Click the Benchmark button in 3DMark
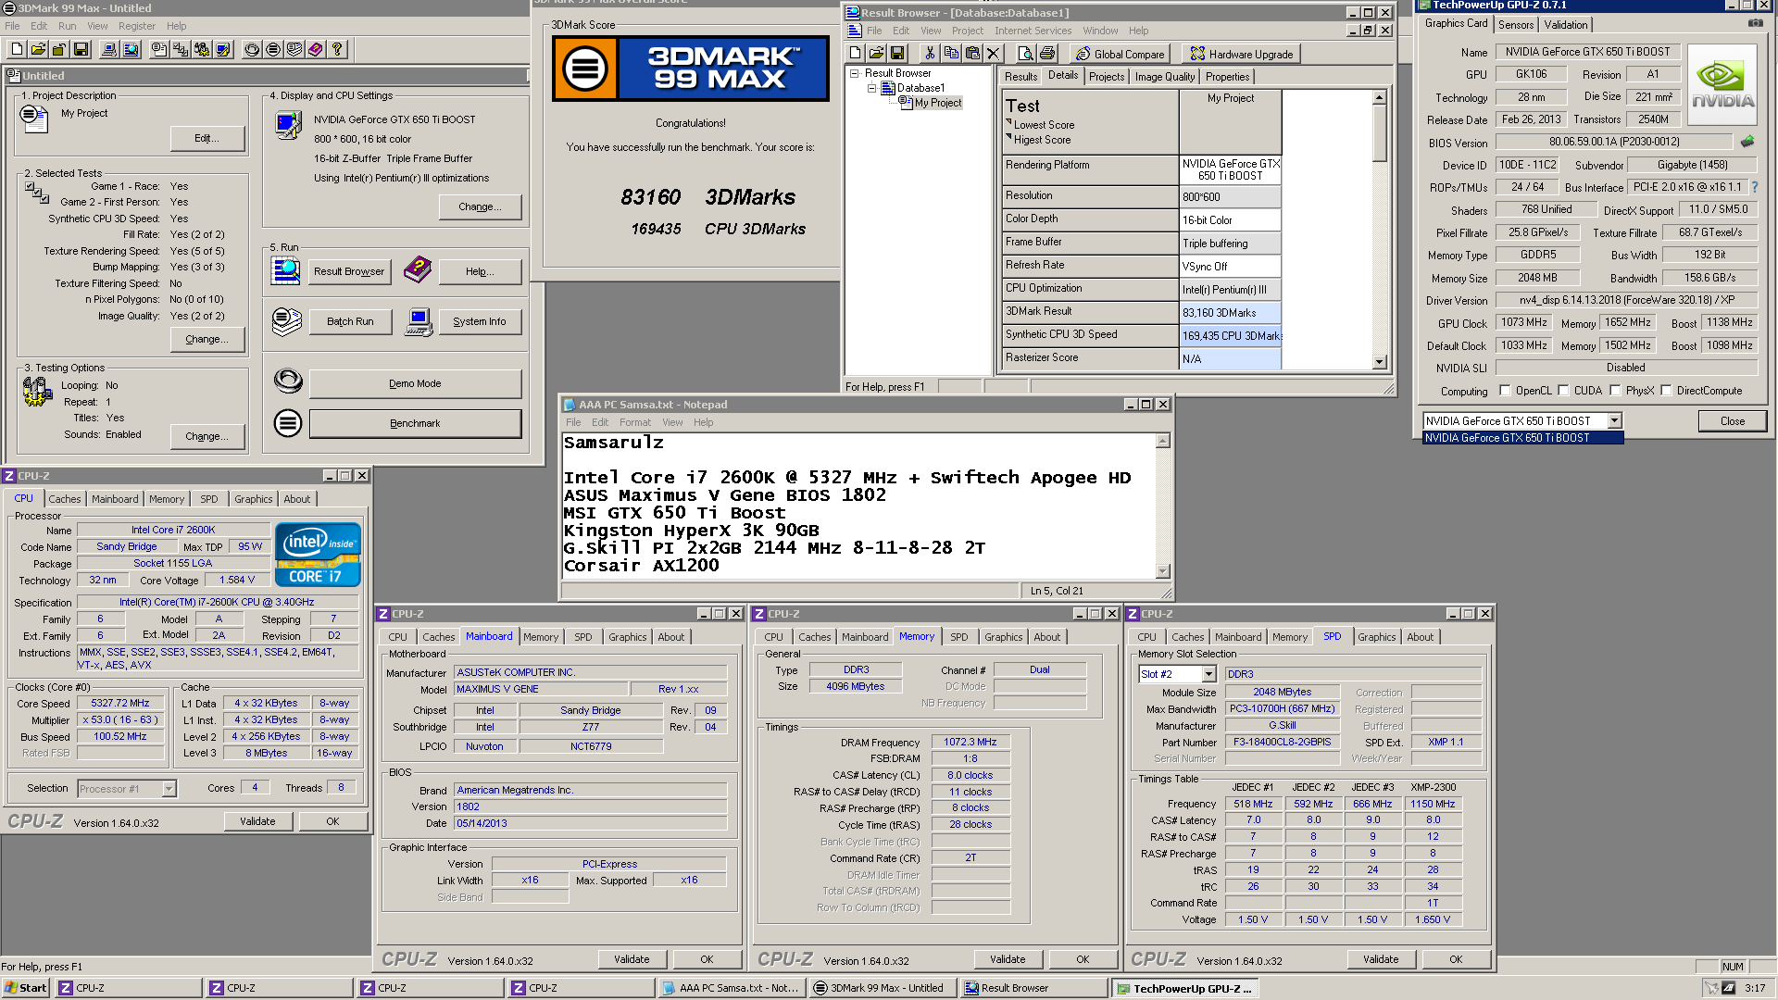The width and height of the screenshot is (1778, 1000). pyautogui.click(x=415, y=423)
